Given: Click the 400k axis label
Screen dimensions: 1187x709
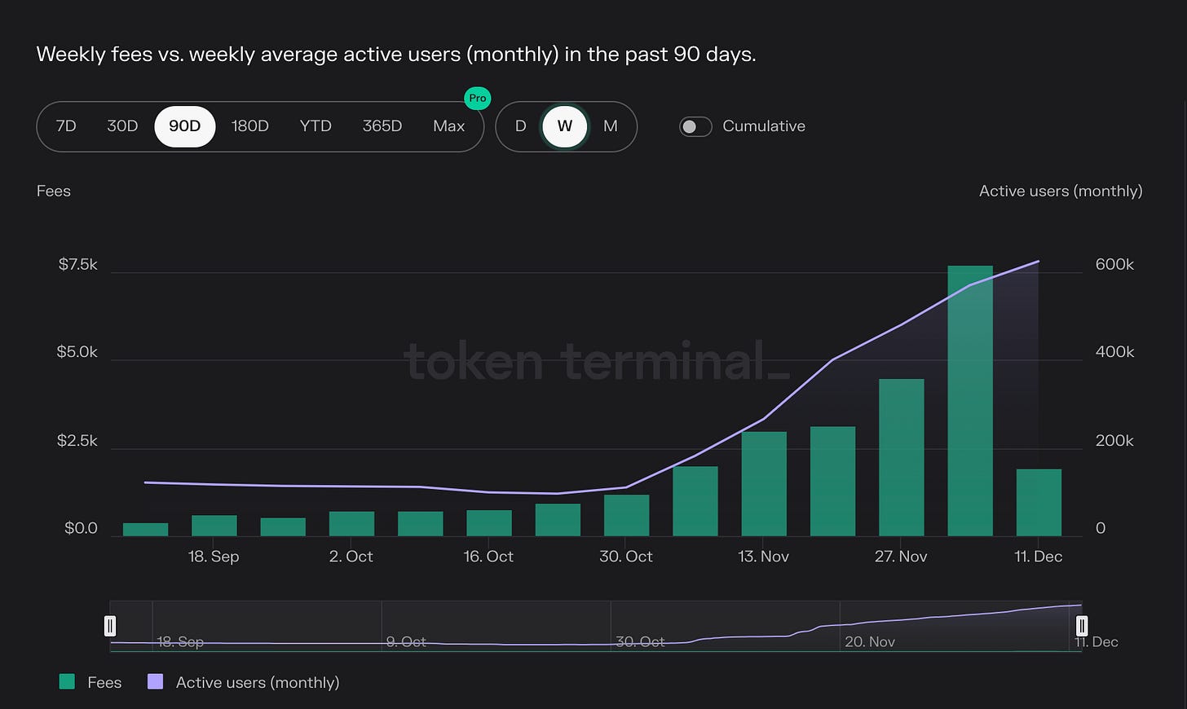Looking at the screenshot, I should click(1114, 352).
